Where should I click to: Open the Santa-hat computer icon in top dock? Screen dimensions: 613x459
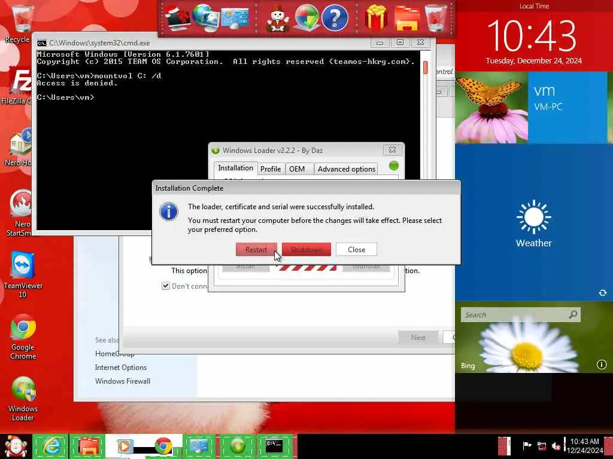[178, 19]
